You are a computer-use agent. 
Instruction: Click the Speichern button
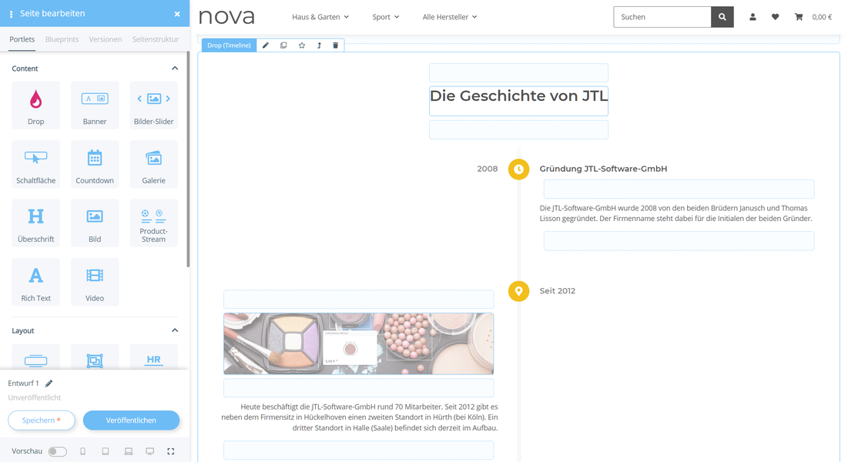pos(41,420)
